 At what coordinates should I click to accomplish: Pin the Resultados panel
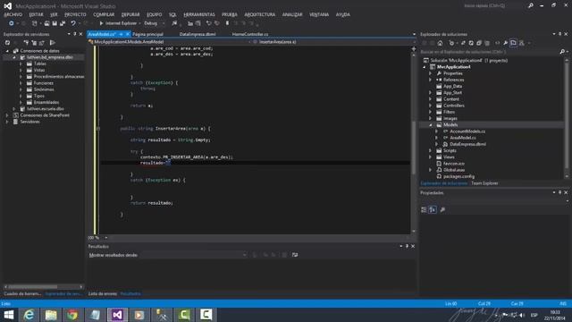(x=408, y=246)
